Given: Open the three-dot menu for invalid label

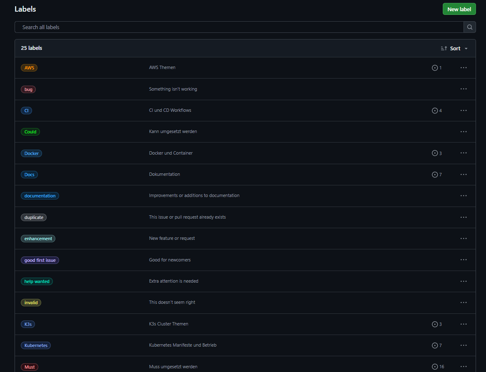Looking at the screenshot, I should pos(464,303).
